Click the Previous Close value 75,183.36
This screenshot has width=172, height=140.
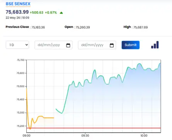click(38, 27)
